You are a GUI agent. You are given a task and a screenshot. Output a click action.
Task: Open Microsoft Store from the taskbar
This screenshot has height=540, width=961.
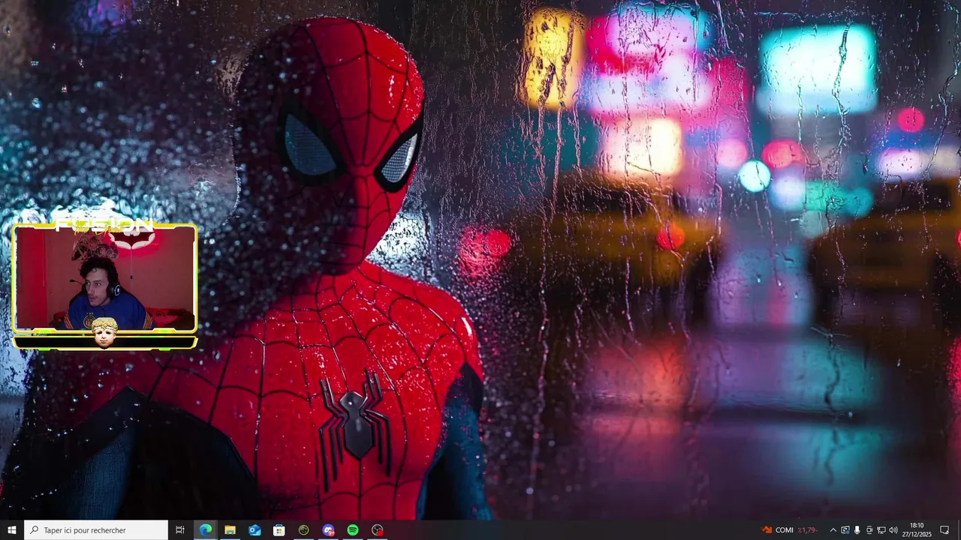coord(279,529)
